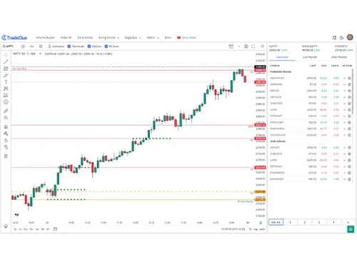This screenshot has height=268, width=357.
Task: Expand the TATACONSUM row chevron
Action: (344, 135)
